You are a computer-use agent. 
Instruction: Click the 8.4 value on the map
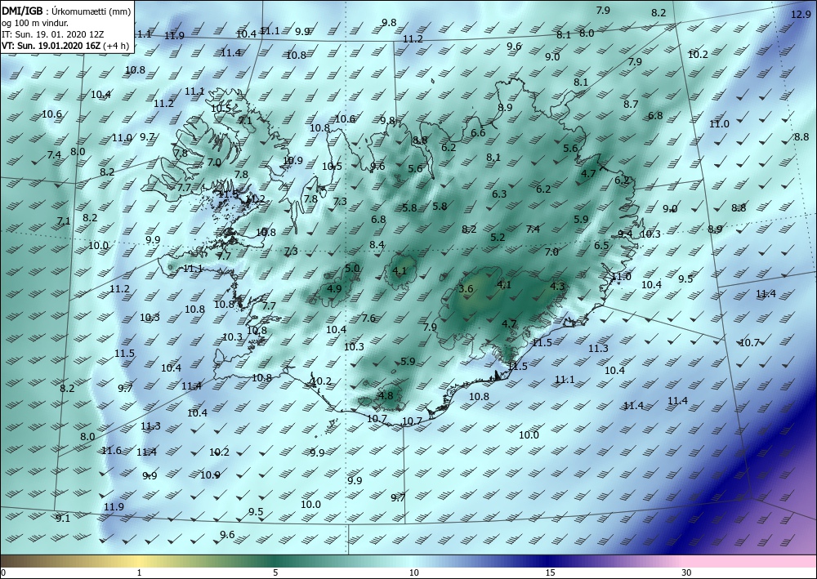click(x=377, y=244)
